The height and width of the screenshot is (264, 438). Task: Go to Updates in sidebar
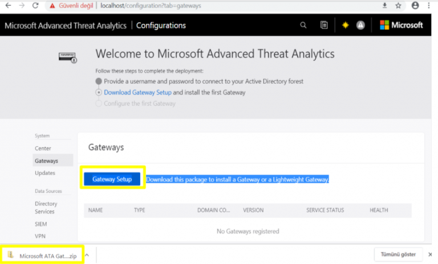(x=45, y=173)
